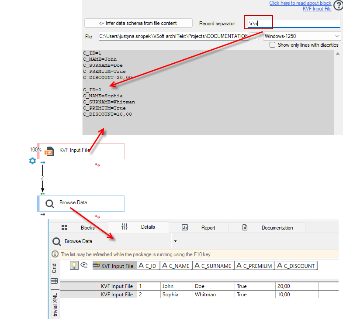The image size is (343, 319).
Task: Open the Blocks tab grid icon
Action: tap(64, 227)
